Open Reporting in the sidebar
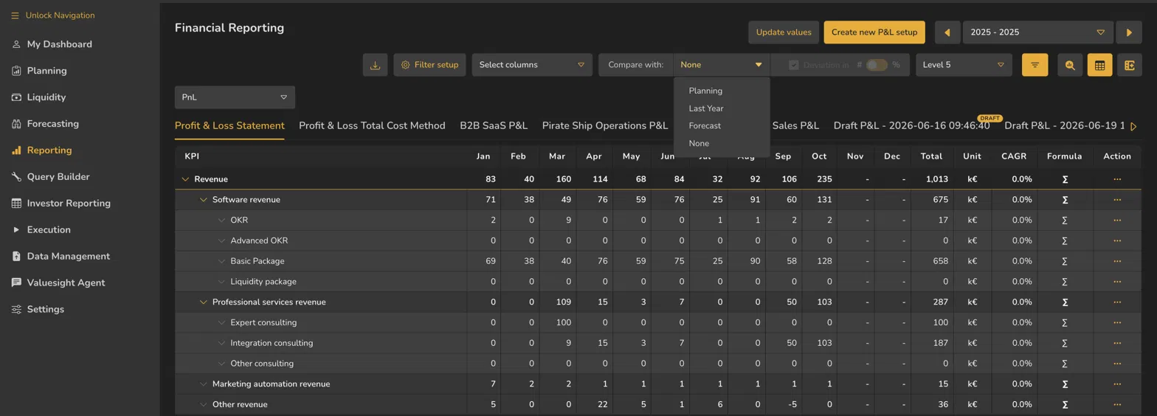This screenshot has height=416, width=1157. pos(49,150)
